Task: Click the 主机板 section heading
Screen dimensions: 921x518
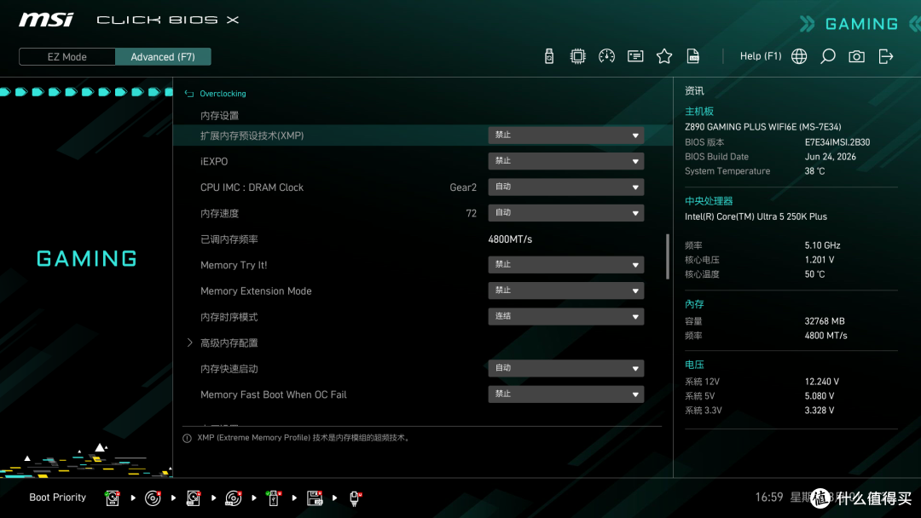Action: click(699, 112)
